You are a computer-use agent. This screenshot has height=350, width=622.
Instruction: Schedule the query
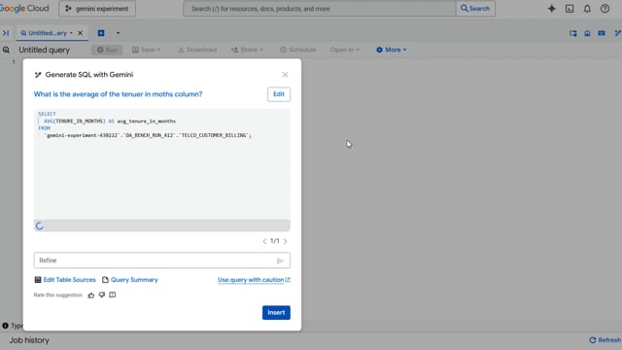point(298,50)
